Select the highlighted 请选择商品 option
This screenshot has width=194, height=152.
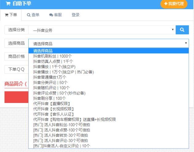point(109,51)
